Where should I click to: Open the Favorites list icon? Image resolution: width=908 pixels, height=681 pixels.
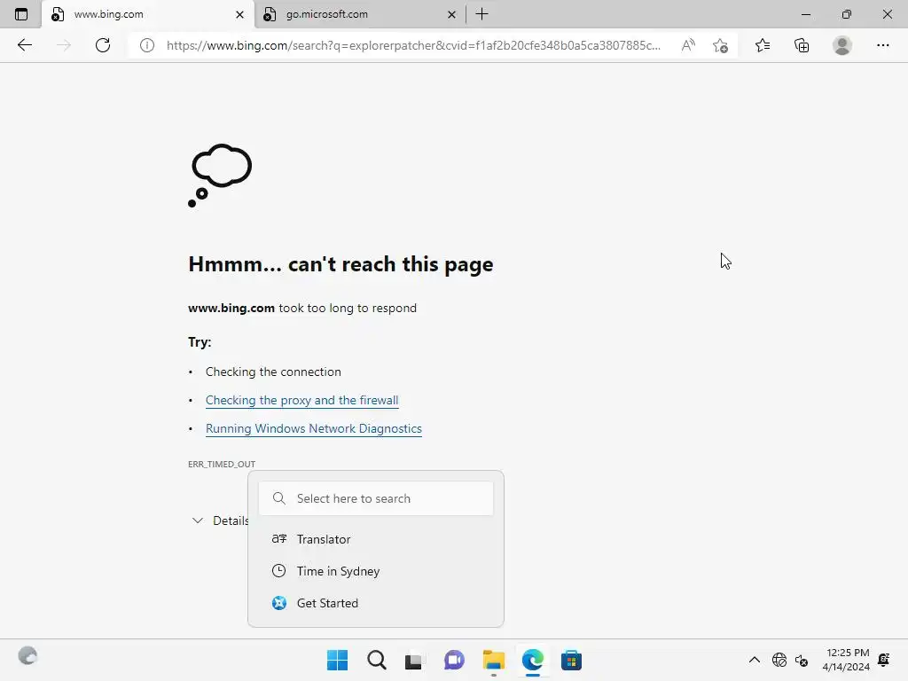pos(763,45)
